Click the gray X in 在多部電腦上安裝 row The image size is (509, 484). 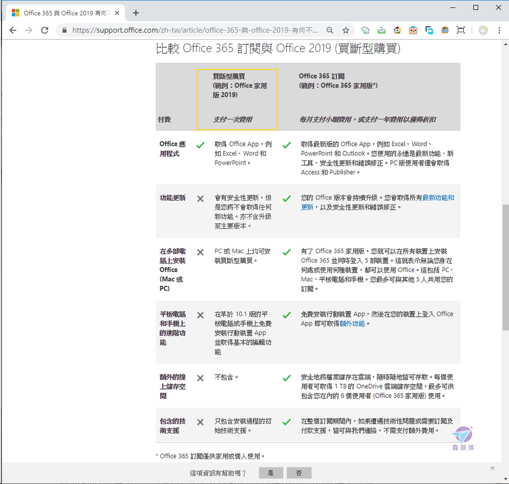200,252
